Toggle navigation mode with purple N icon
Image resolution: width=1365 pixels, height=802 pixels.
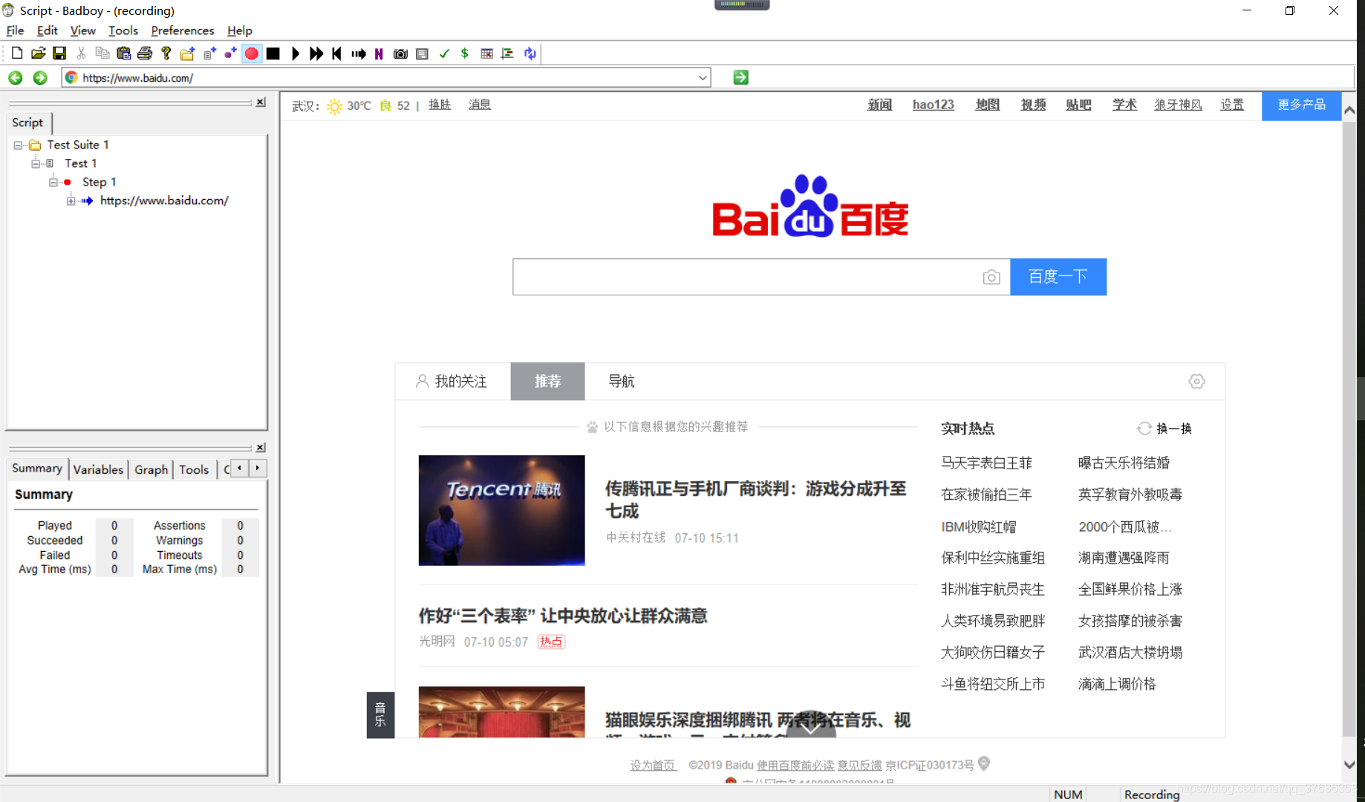379,53
